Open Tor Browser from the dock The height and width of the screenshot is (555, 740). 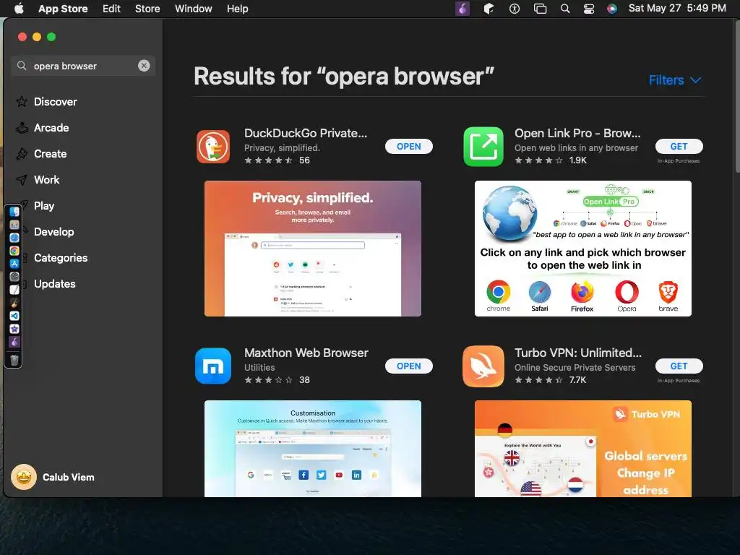[14, 342]
